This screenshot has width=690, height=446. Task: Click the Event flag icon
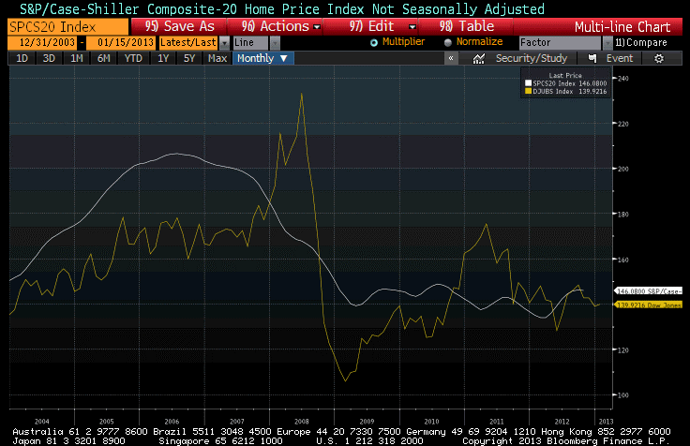pyautogui.click(x=592, y=58)
